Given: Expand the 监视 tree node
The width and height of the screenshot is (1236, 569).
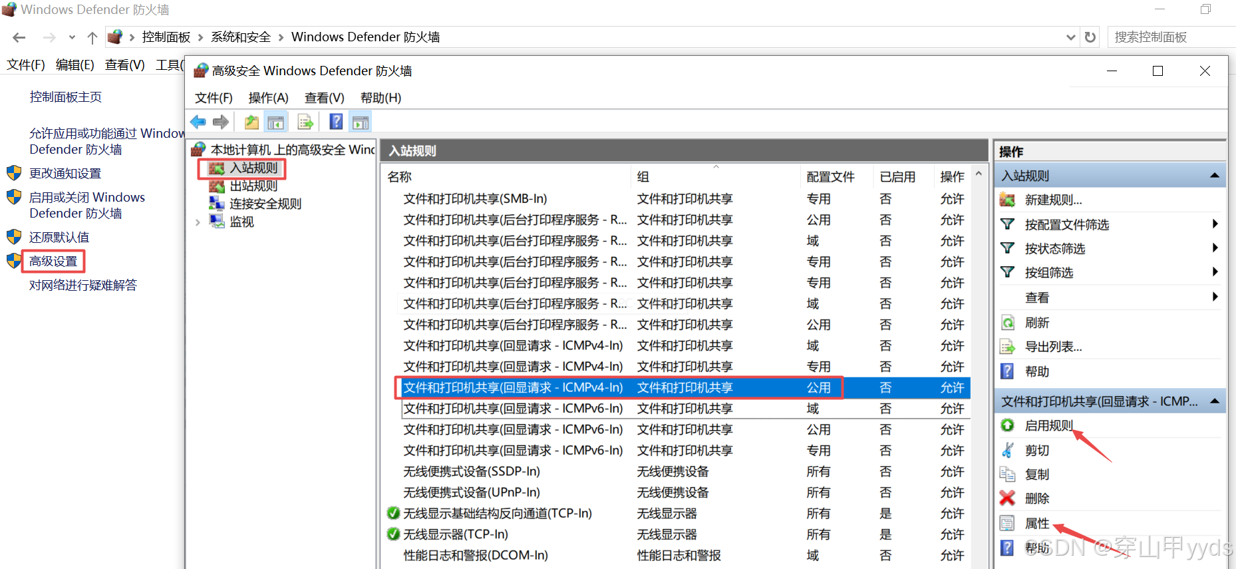Looking at the screenshot, I should (198, 222).
